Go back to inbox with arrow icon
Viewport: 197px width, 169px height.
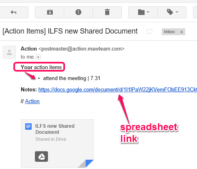(x=13, y=12)
